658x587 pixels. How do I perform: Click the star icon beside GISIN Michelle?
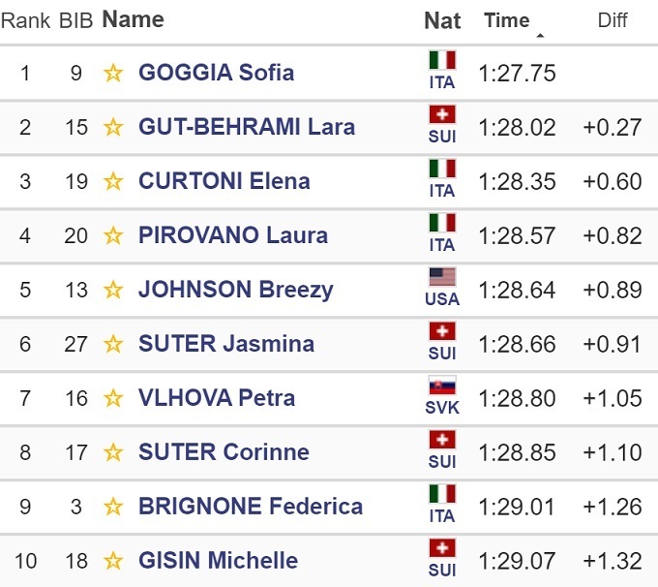(x=113, y=561)
